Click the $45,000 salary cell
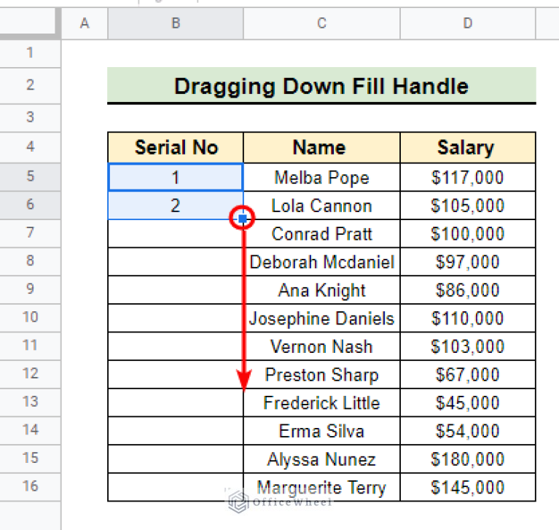 [x=467, y=402]
